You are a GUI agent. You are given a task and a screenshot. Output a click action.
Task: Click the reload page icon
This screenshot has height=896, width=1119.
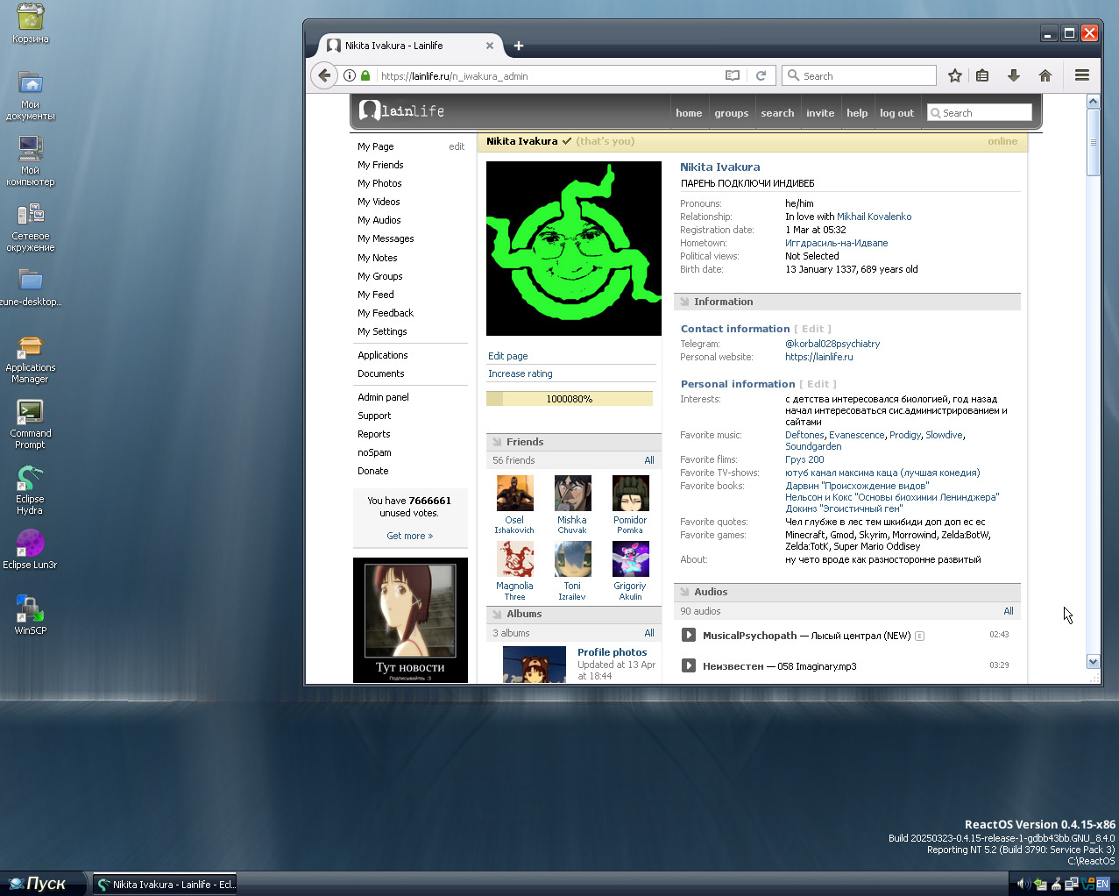tap(761, 76)
